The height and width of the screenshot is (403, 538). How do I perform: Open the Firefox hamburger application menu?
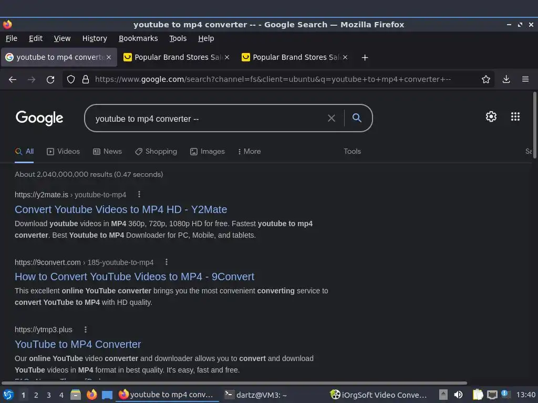coord(525,79)
